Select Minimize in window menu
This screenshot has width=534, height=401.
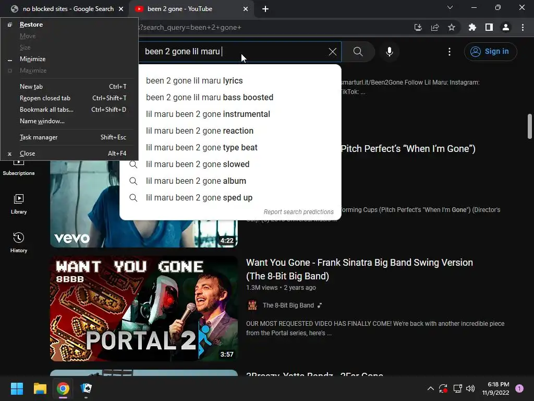pyautogui.click(x=69, y=59)
